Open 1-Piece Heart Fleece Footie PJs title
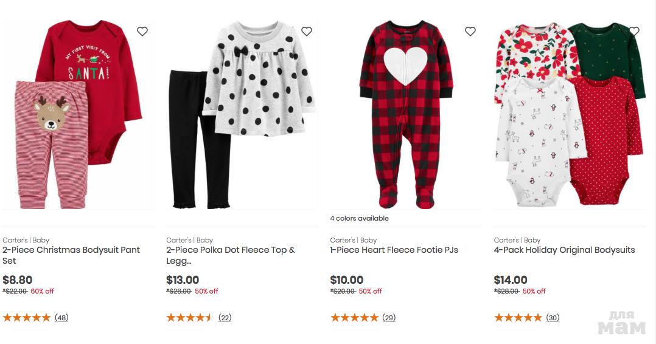This screenshot has width=656, height=344. click(394, 250)
